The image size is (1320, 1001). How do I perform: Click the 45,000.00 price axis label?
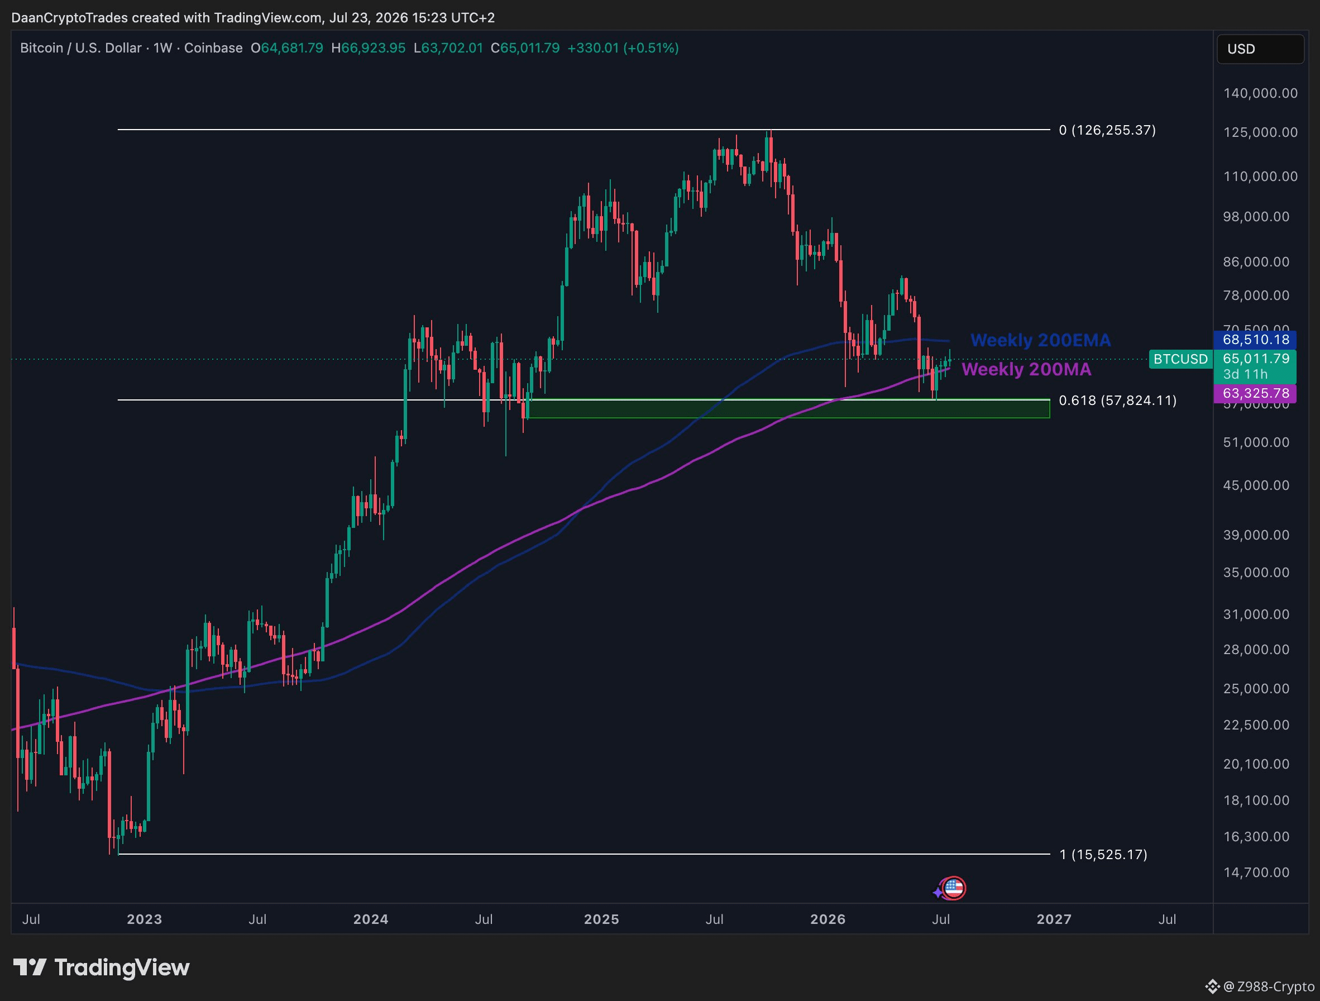tap(1256, 485)
